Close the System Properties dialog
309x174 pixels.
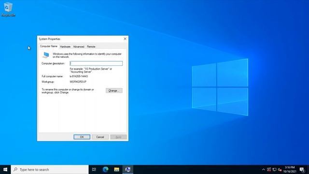point(125,39)
